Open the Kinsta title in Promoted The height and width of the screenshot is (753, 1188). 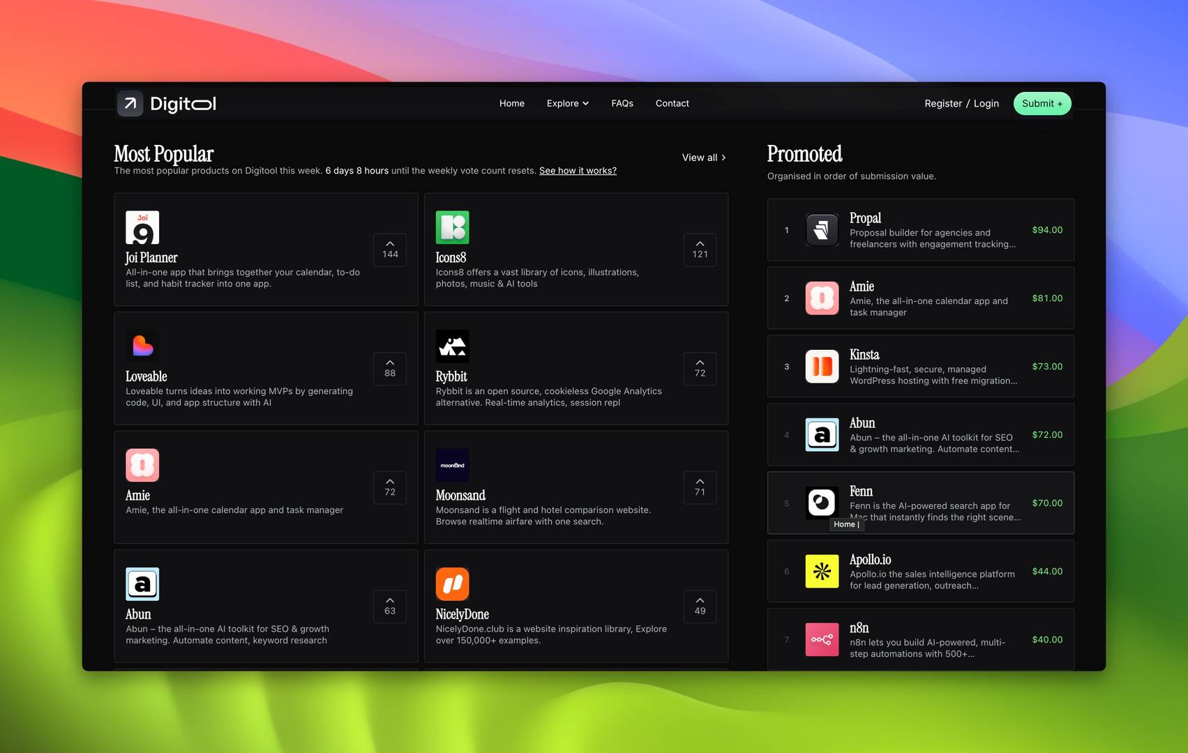point(864,355)
